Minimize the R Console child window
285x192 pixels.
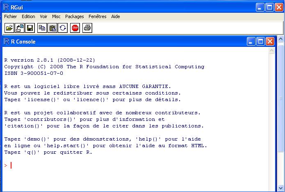(x=251, y=42)
